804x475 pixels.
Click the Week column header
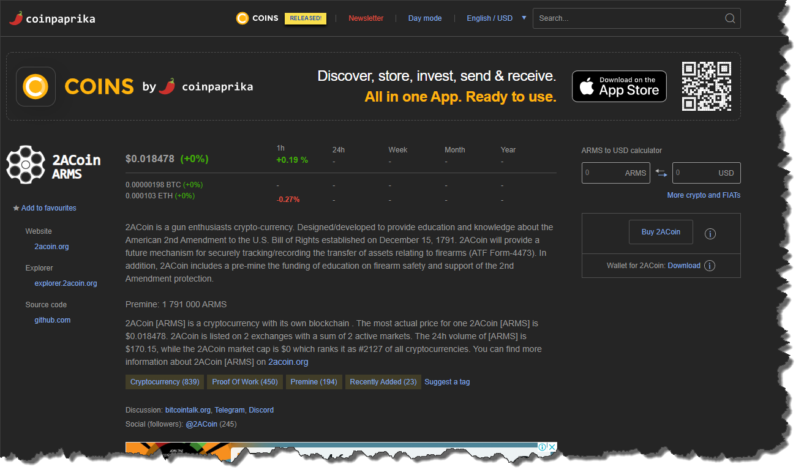click(397, 150)
